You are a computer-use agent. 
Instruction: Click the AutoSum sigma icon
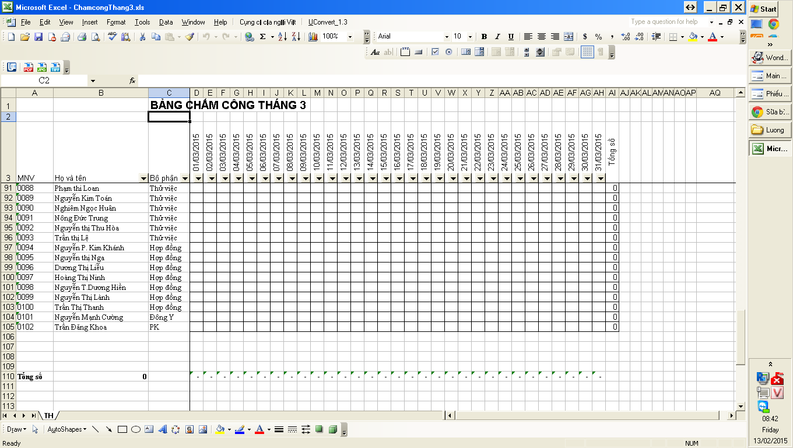coord(263,37)
